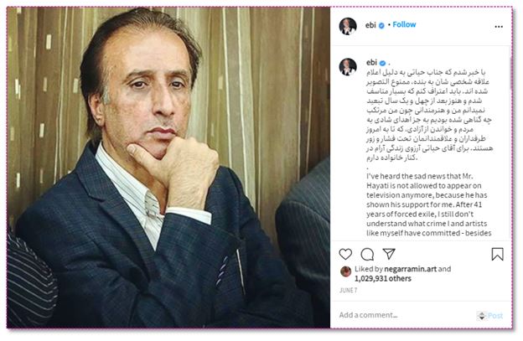Share post with paper plane icon
Image resolution: width=523 pixels, height=341 pixels.
[x=389, y=254]
